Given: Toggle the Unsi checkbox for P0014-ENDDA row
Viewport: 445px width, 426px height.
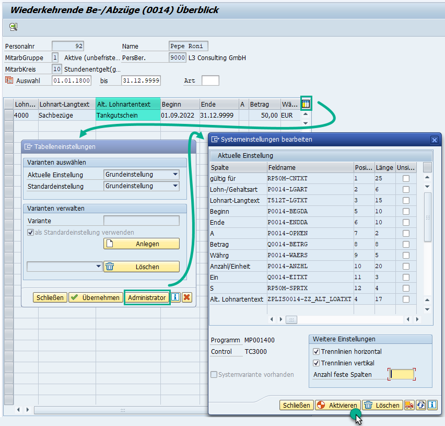Looking at the screenshot, I should [x=406, y=222].
